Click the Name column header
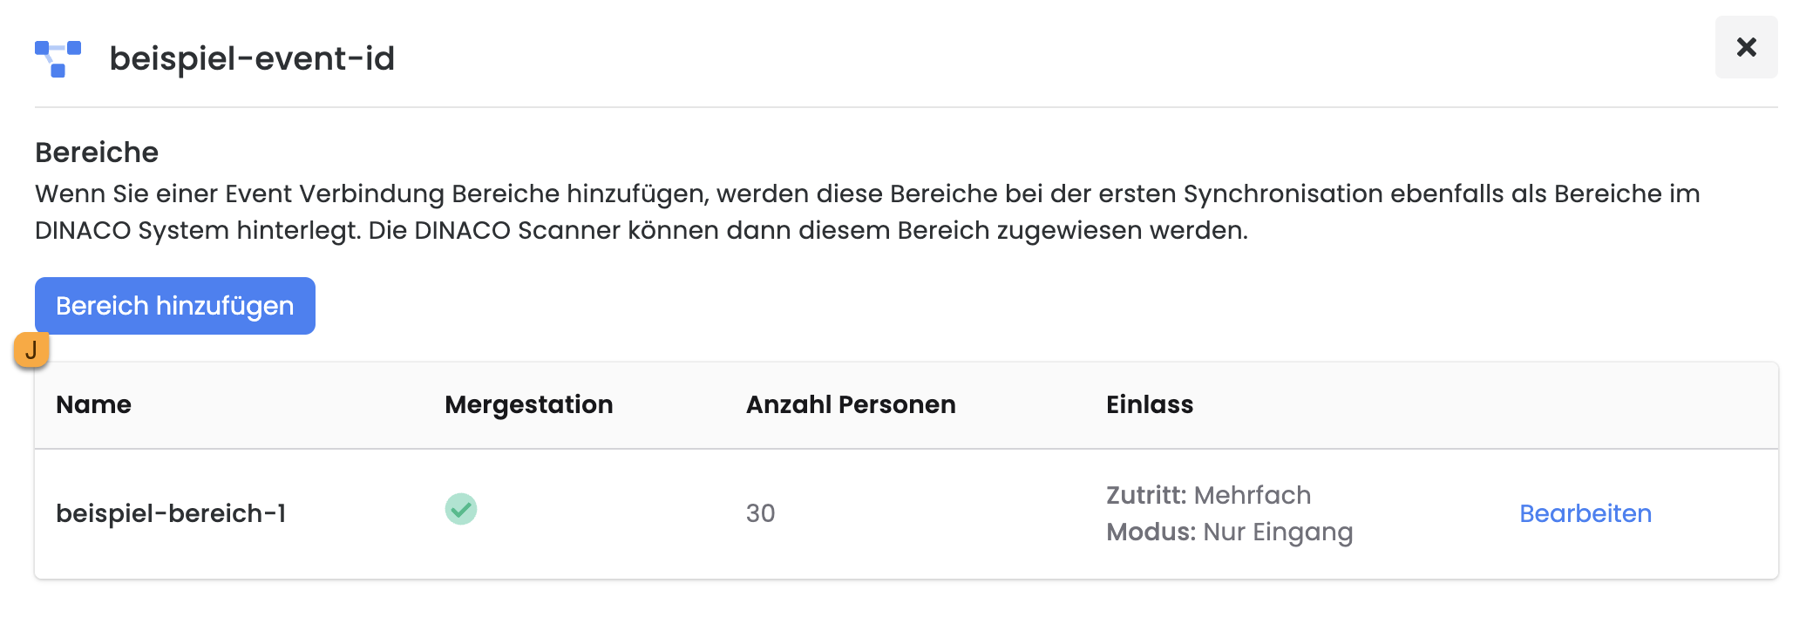This screenshot has width=1806, height=617. [x=93, y=404]
